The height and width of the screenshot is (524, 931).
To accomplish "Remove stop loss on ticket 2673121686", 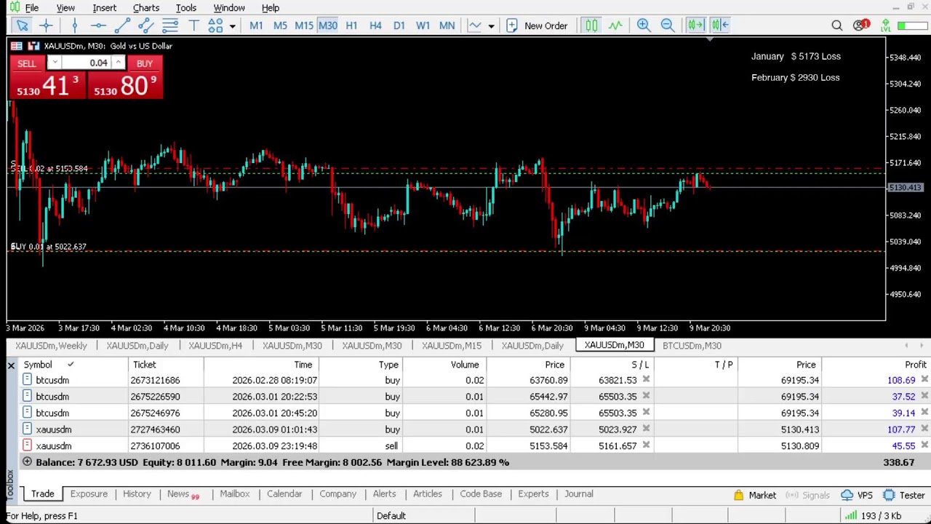I will (646, 380).
